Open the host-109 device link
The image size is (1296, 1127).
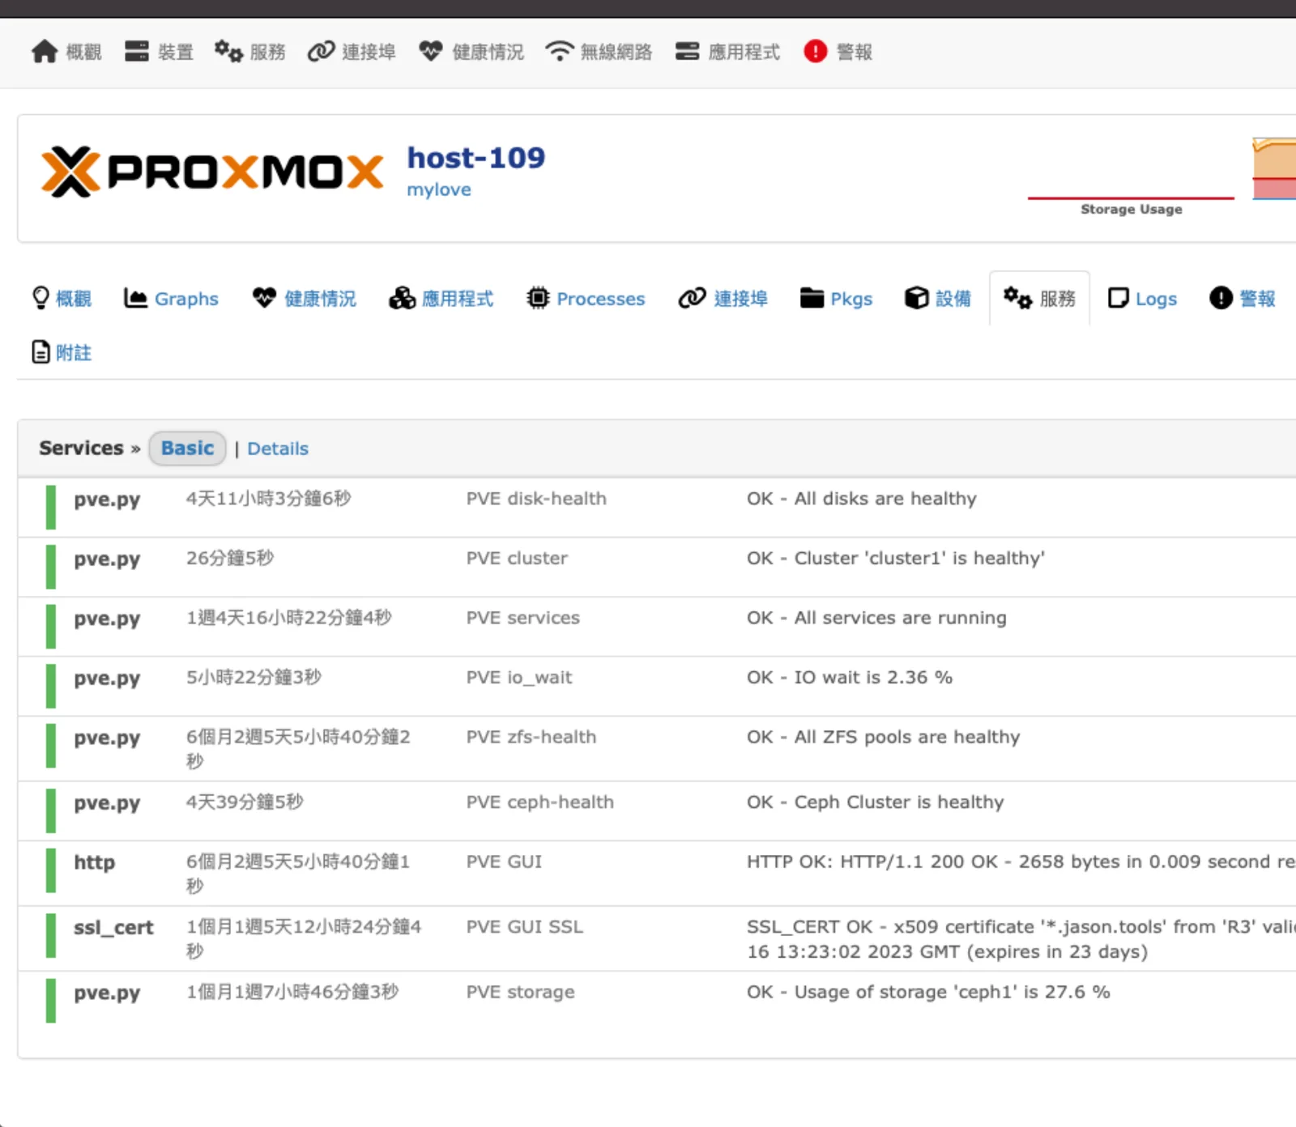[476, 158]
